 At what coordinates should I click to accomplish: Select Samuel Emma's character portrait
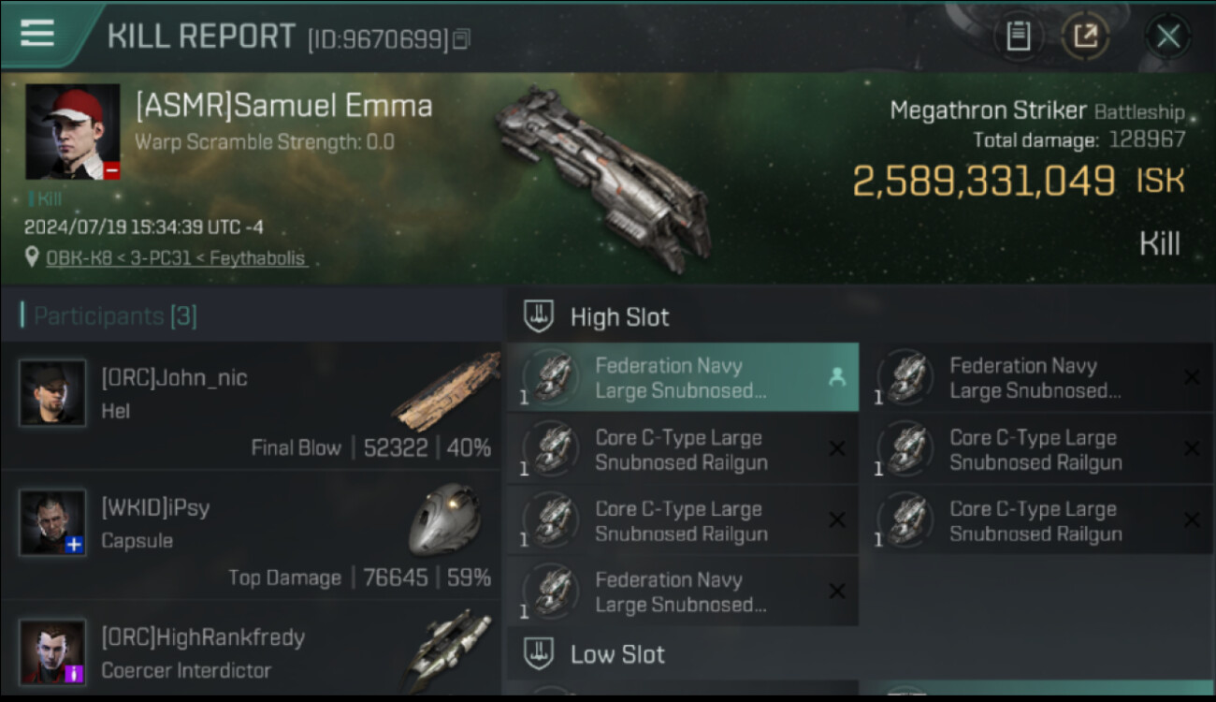tap(73, 131)
